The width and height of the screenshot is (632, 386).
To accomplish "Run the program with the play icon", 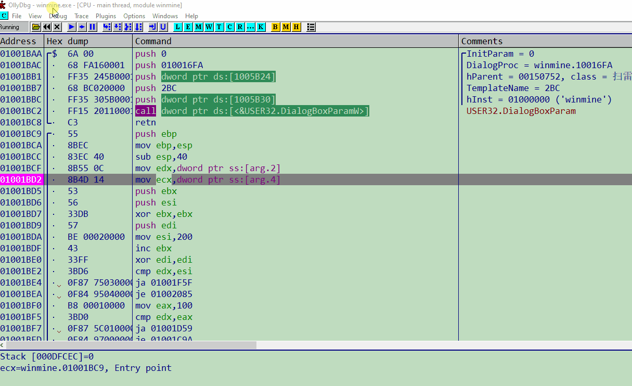I will [x=71, y=27].
